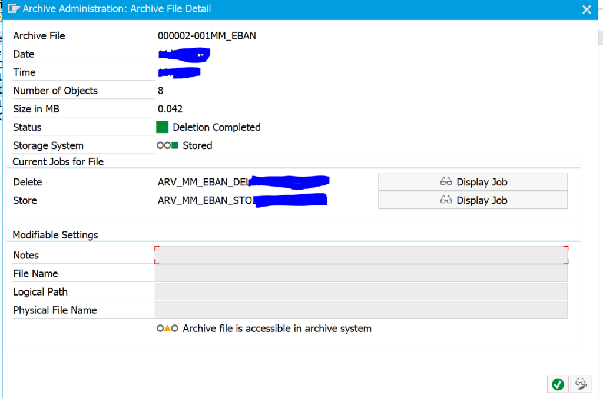The width and height of the screenshot is (603, 398).
Task: Click the glasses icon on Store's Display Job
Action: click(447, 200)
